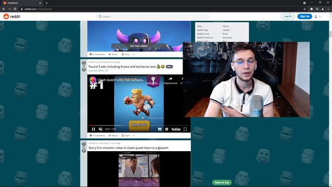This screenshot has height=187, width=332.
Task: Open comments on the top image post
Action: tap(97, 55)
